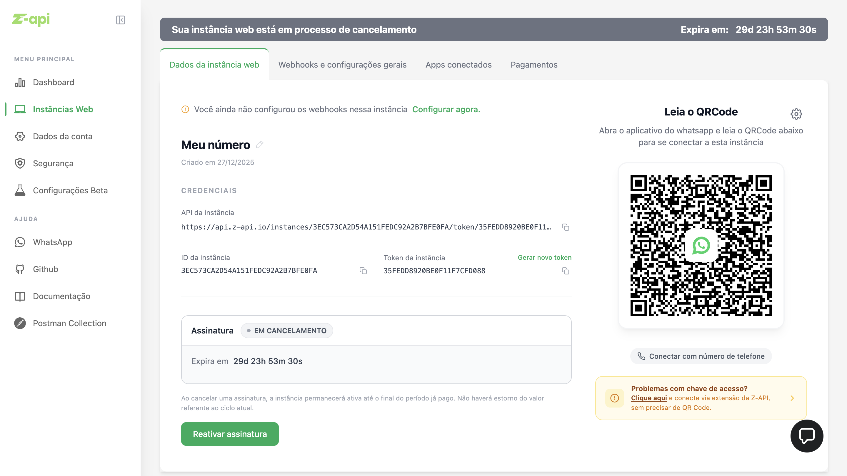This screenshot has width=847, height=476.
Task: Follow the Configurar agora link
Action: pyautogui.click(x=446, y=109)
